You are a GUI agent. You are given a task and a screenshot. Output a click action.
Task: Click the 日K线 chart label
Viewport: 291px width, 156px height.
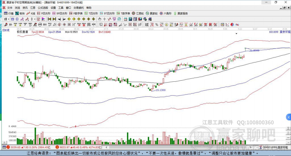tap(6, 30)
